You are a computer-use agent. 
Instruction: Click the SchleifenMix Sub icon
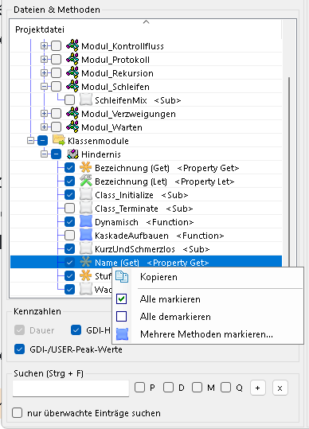(x=86, y=99)
